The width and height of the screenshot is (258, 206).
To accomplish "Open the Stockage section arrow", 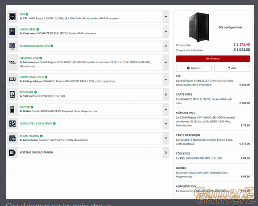I will 166,95.
